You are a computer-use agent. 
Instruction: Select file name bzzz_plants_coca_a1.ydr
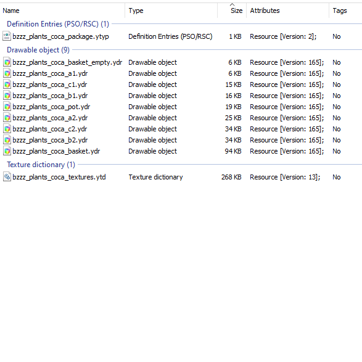[x=50, y=73]
